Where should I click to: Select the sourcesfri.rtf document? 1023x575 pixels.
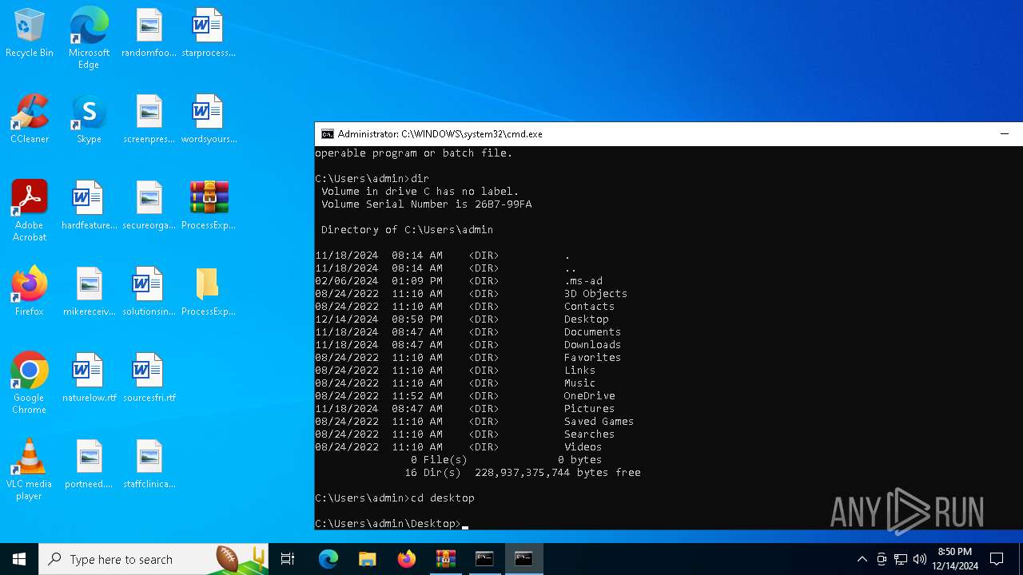[x=149, y=379]
